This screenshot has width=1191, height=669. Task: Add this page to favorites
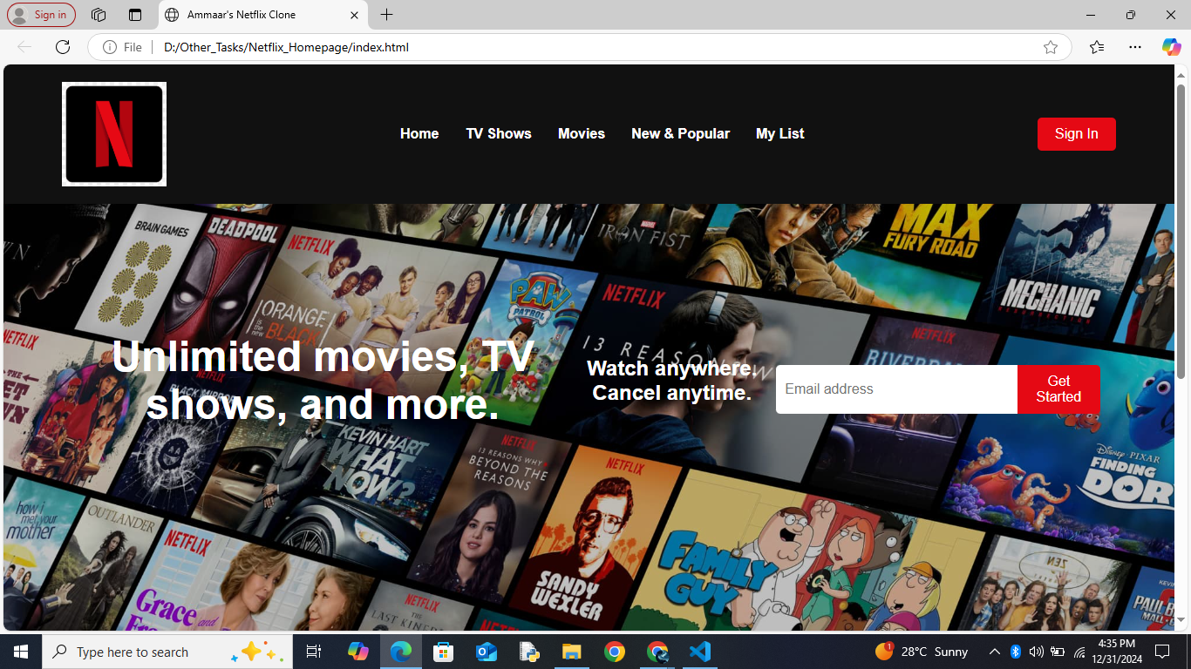(x=1051, y=47)
